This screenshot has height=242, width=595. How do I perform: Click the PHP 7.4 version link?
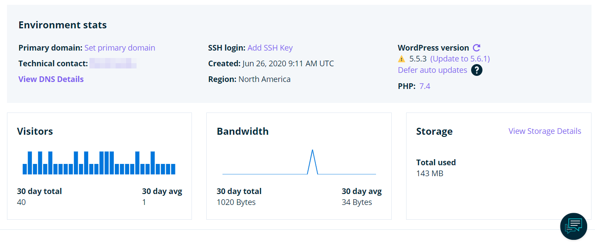point(424,86)
